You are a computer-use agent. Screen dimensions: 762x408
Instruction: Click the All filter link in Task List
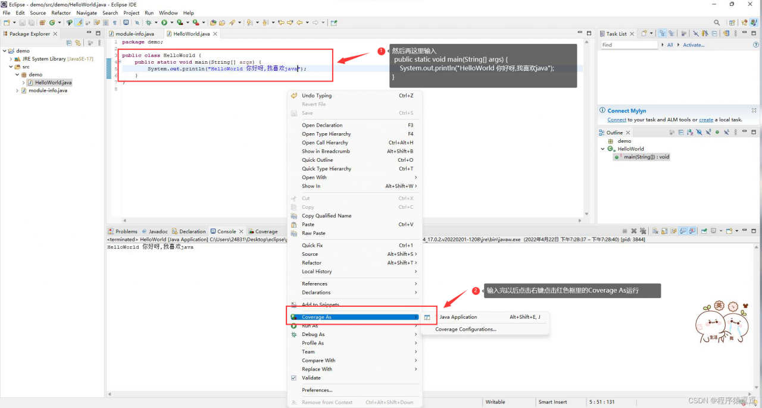tap(670, 45)
